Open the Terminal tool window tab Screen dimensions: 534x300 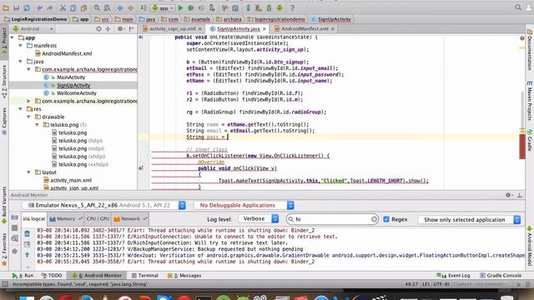144,275
